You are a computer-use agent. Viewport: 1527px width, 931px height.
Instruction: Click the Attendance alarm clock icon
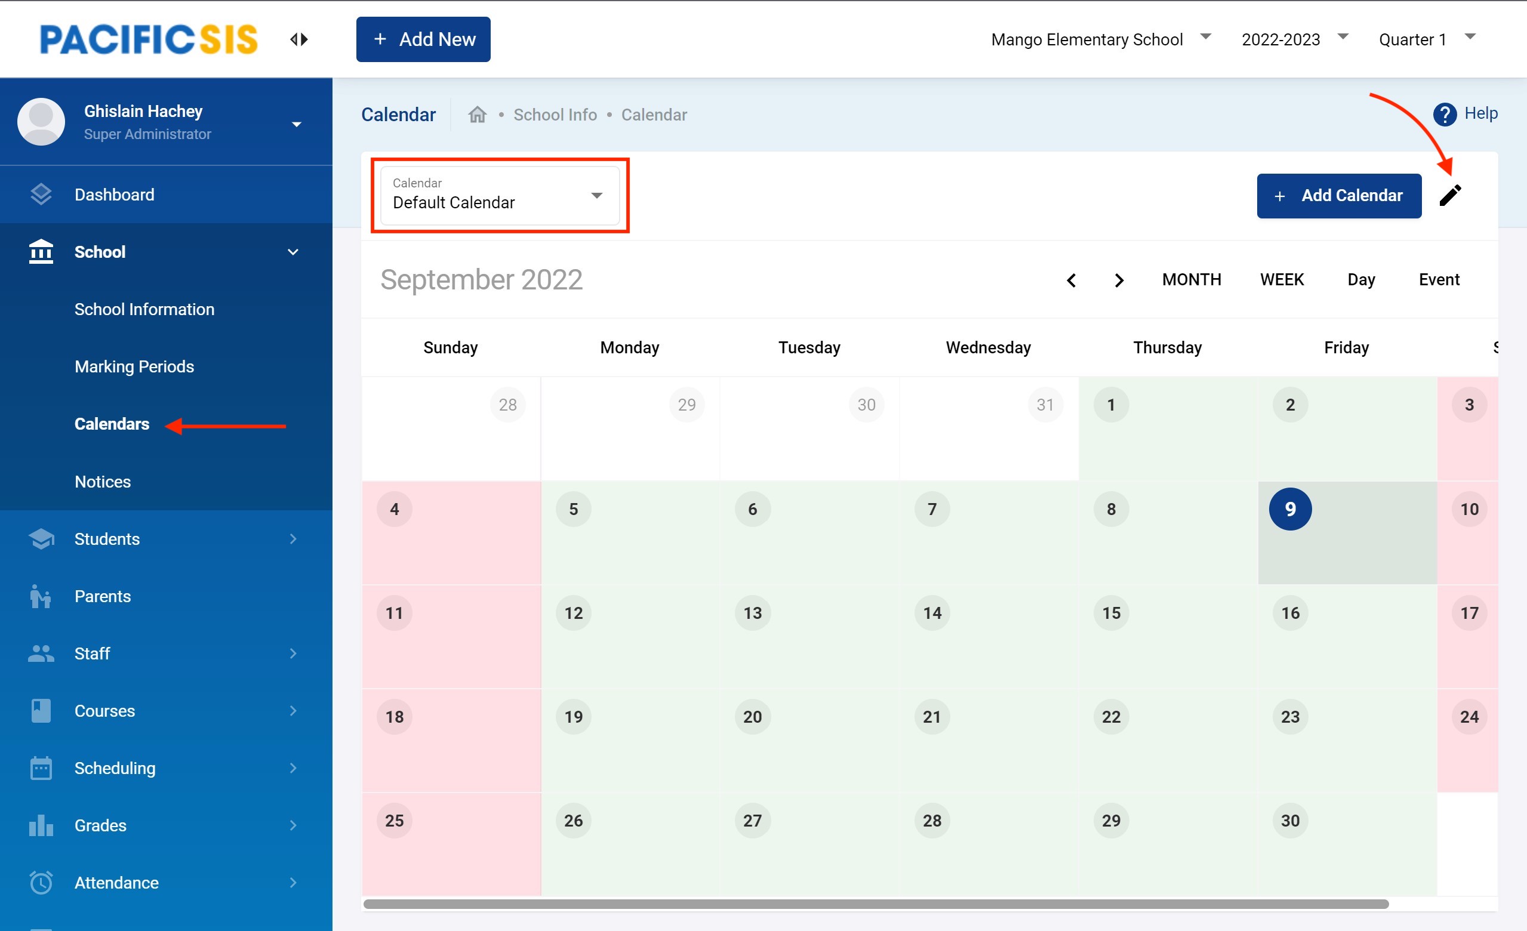coord(41,883)
